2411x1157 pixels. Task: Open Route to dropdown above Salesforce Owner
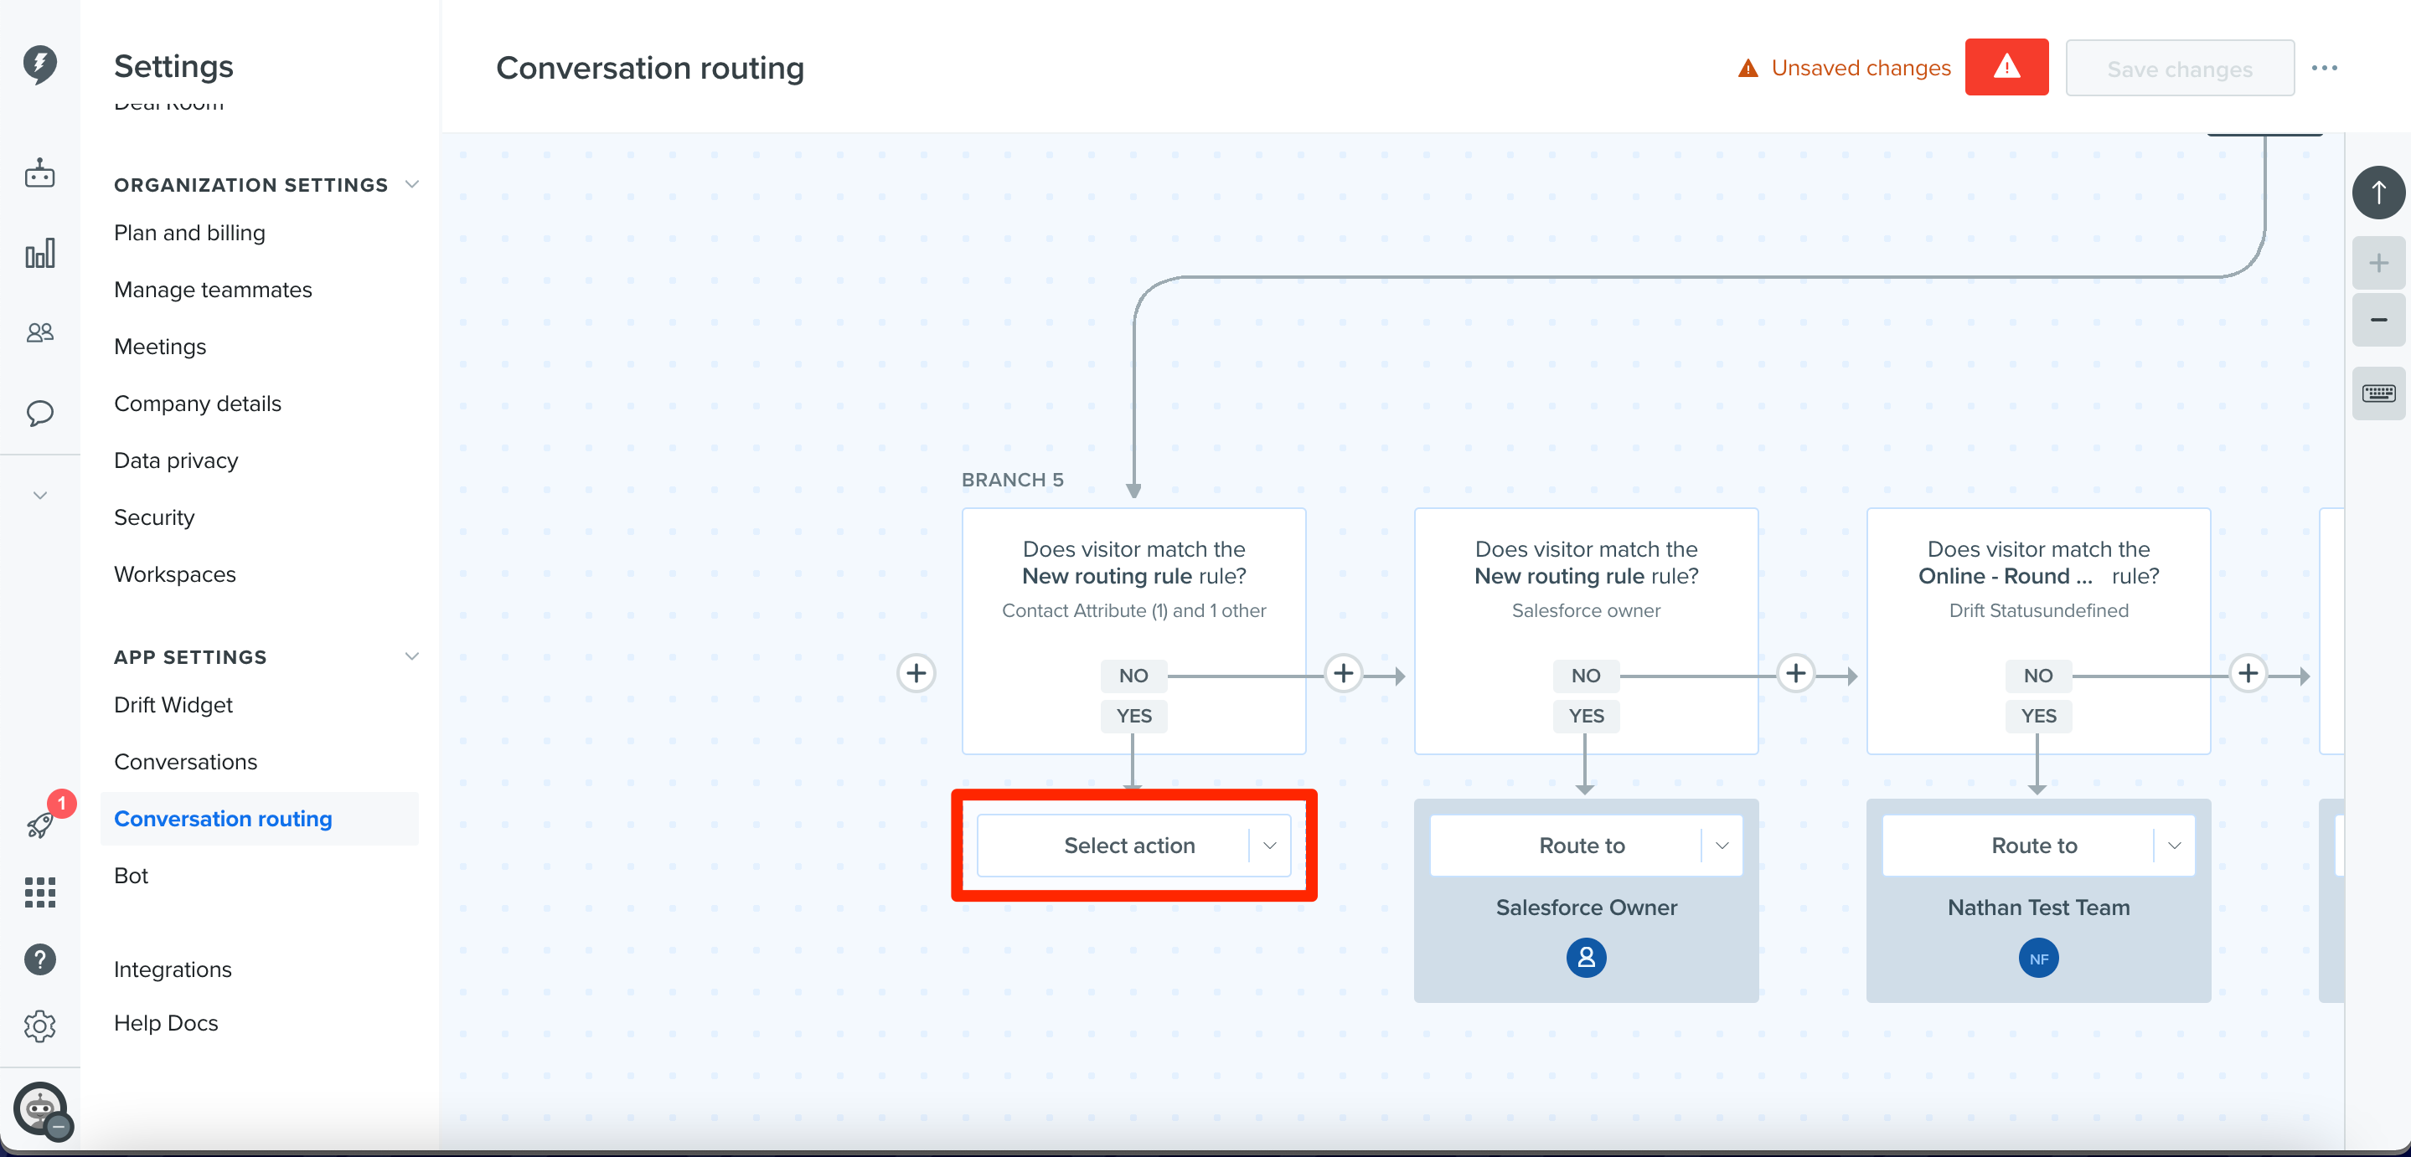pyautogui.click(x=1586, y=846)
